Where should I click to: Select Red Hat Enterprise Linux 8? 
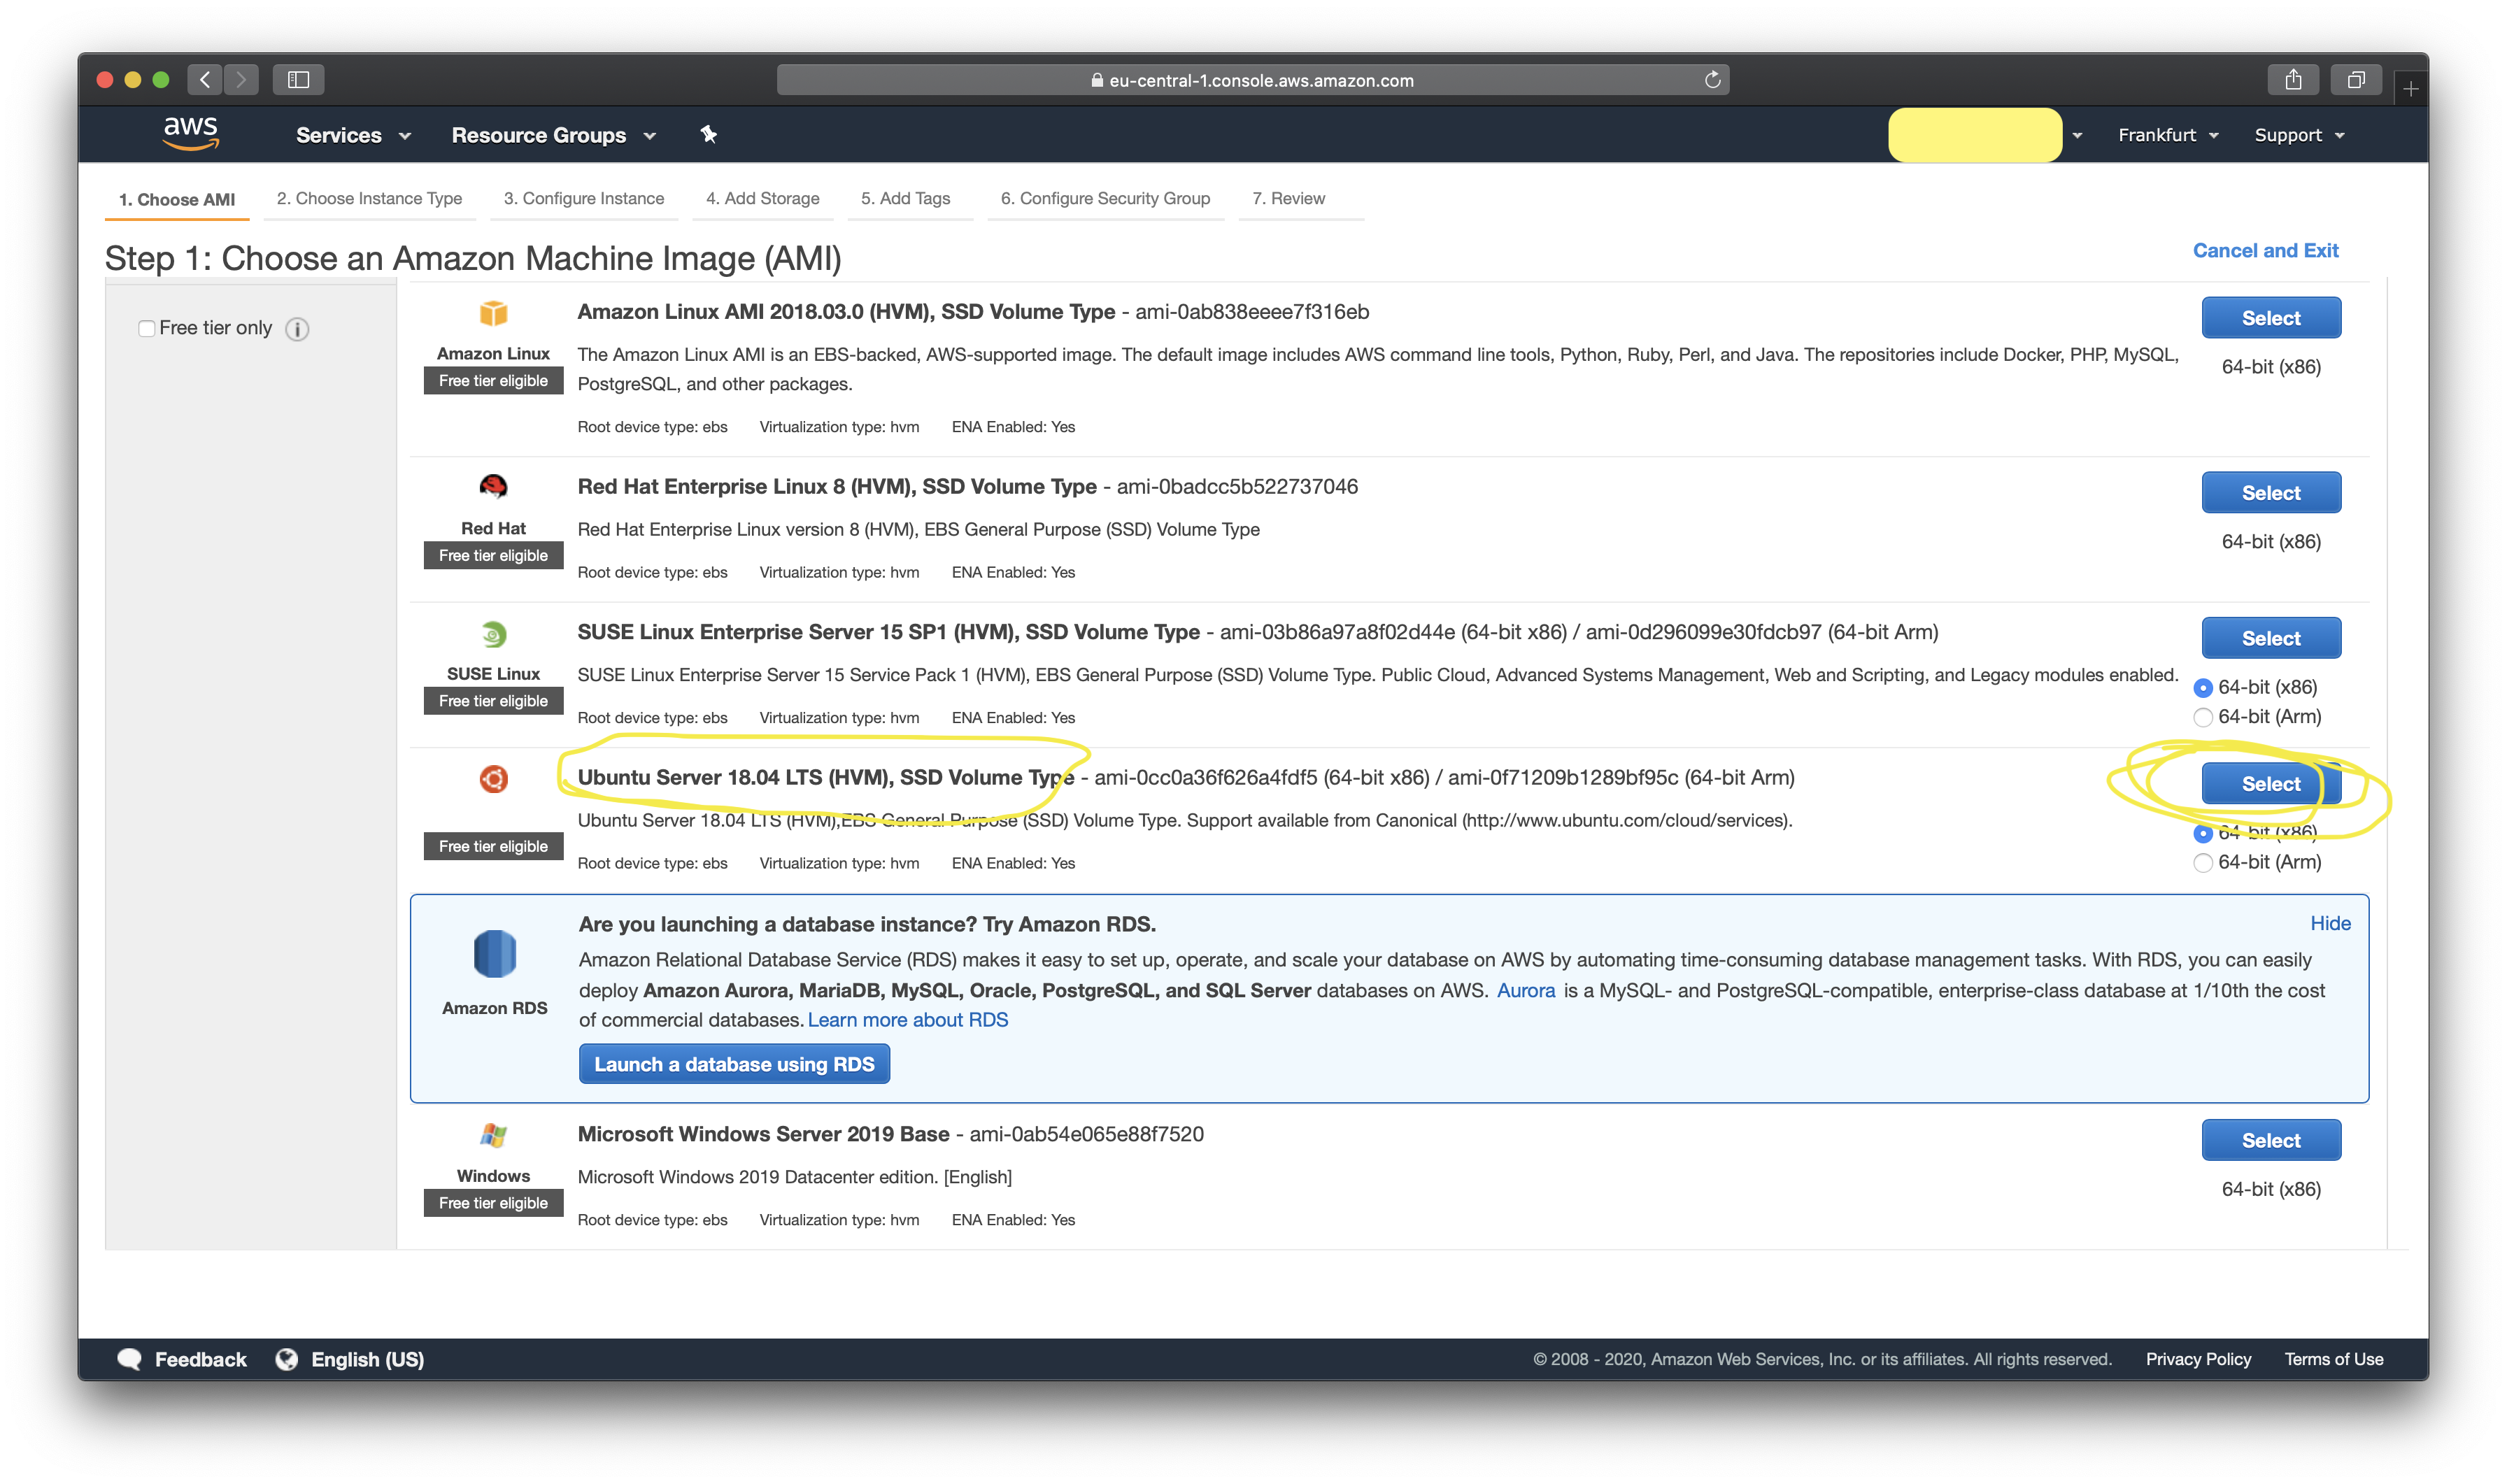click(x=2270, y=493)
